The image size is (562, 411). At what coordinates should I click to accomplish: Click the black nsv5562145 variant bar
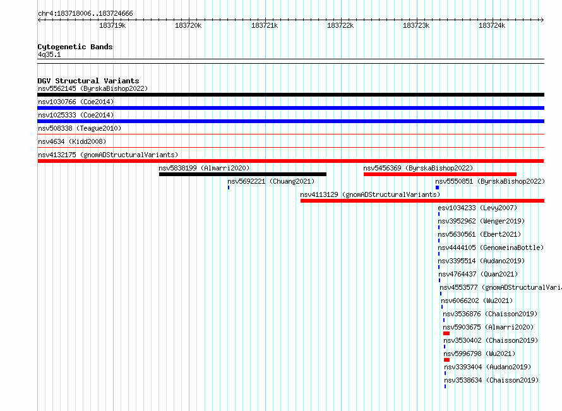click(x=290, y=95)
